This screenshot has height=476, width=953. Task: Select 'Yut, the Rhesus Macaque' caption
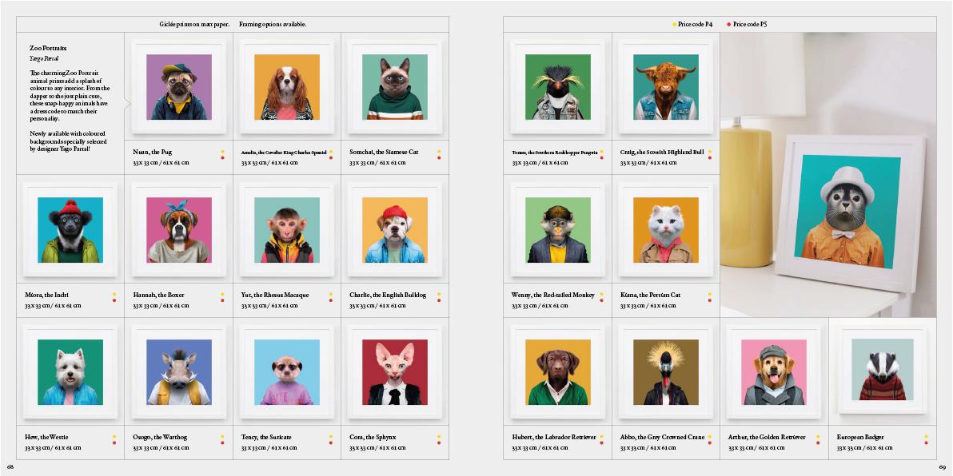click(275, 295)
